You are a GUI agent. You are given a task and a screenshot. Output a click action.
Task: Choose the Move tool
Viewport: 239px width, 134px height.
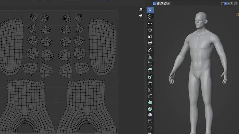point(150,24)
